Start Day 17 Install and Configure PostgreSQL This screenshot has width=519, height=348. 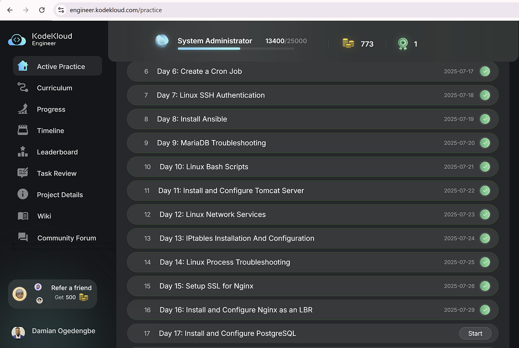click(475, 333)
